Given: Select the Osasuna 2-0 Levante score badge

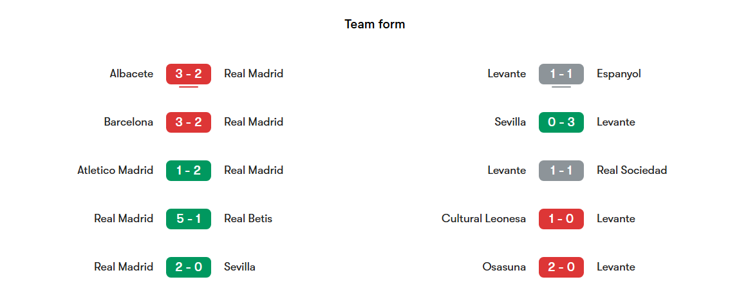Looking at the screenshot, I should click(561, 267).
